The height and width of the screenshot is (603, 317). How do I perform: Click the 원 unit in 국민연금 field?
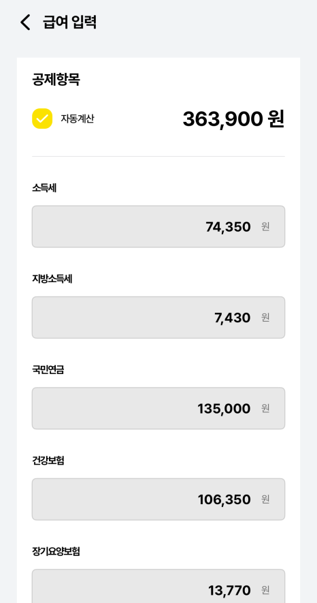click(x=265, y=408)
